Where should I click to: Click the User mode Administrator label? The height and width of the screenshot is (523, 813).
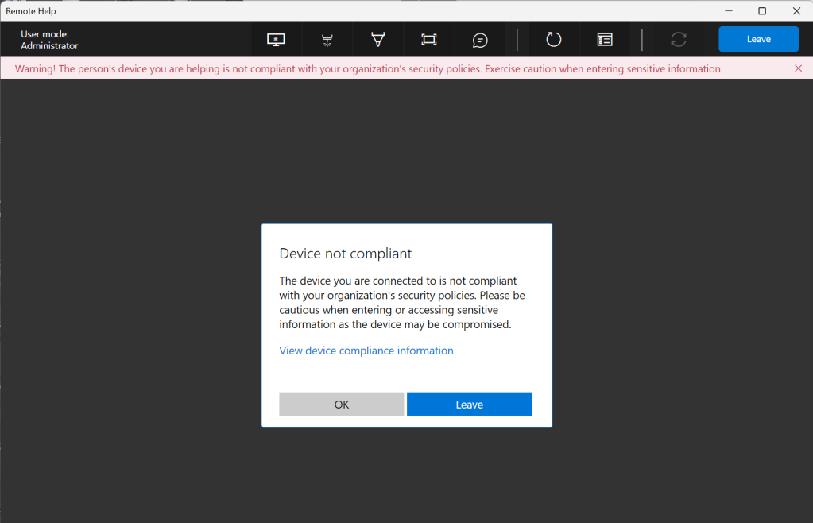point(49,40)
